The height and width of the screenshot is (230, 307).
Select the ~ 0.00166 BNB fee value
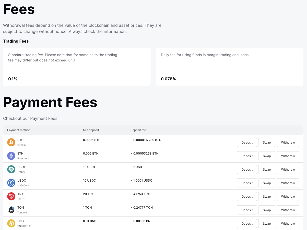click(141, 221)
